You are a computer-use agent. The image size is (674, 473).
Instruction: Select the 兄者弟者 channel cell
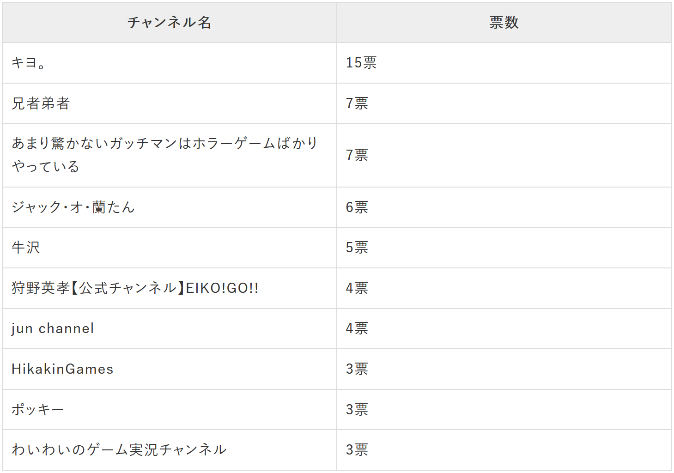pos(41,103)
